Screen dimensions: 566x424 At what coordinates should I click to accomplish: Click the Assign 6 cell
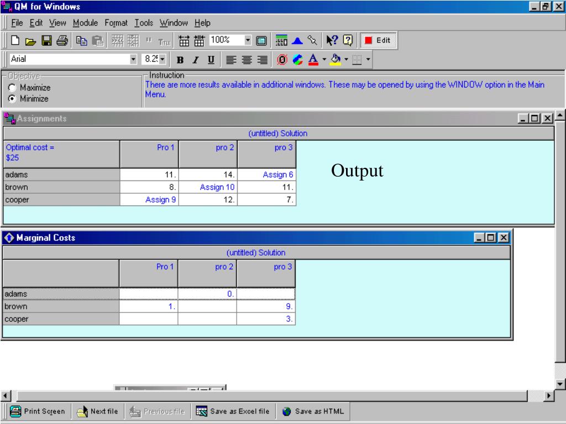(x=267, y=175)
